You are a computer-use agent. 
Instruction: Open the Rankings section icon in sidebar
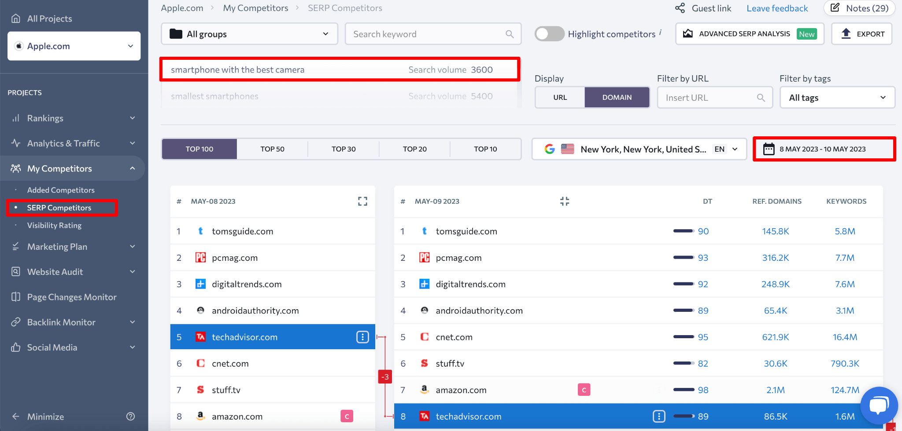(x=16, y=118)
